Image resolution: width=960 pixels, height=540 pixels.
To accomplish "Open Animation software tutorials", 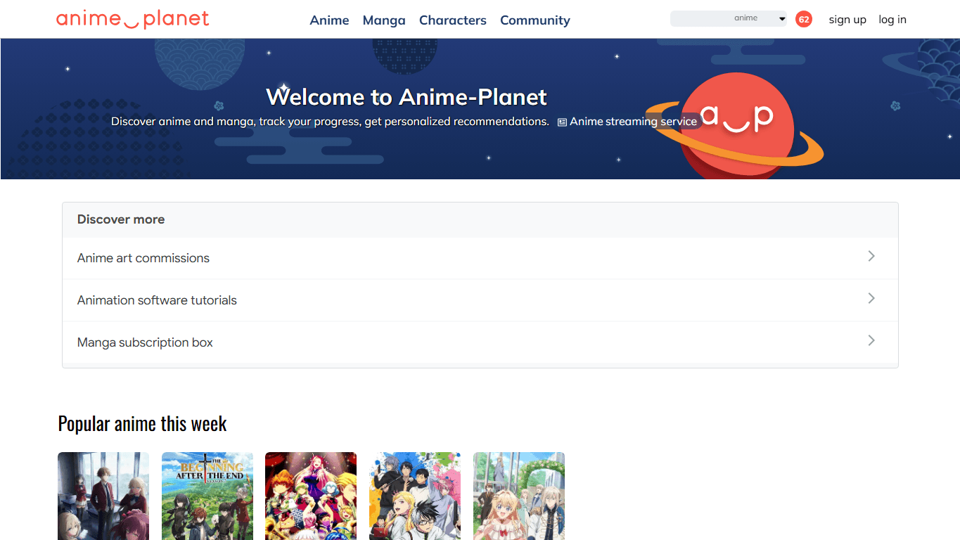I will (480, 300).
